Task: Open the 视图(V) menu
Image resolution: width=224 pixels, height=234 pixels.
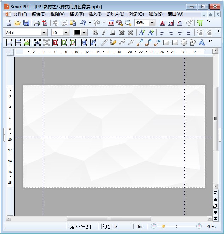Action: coord(57,14)
